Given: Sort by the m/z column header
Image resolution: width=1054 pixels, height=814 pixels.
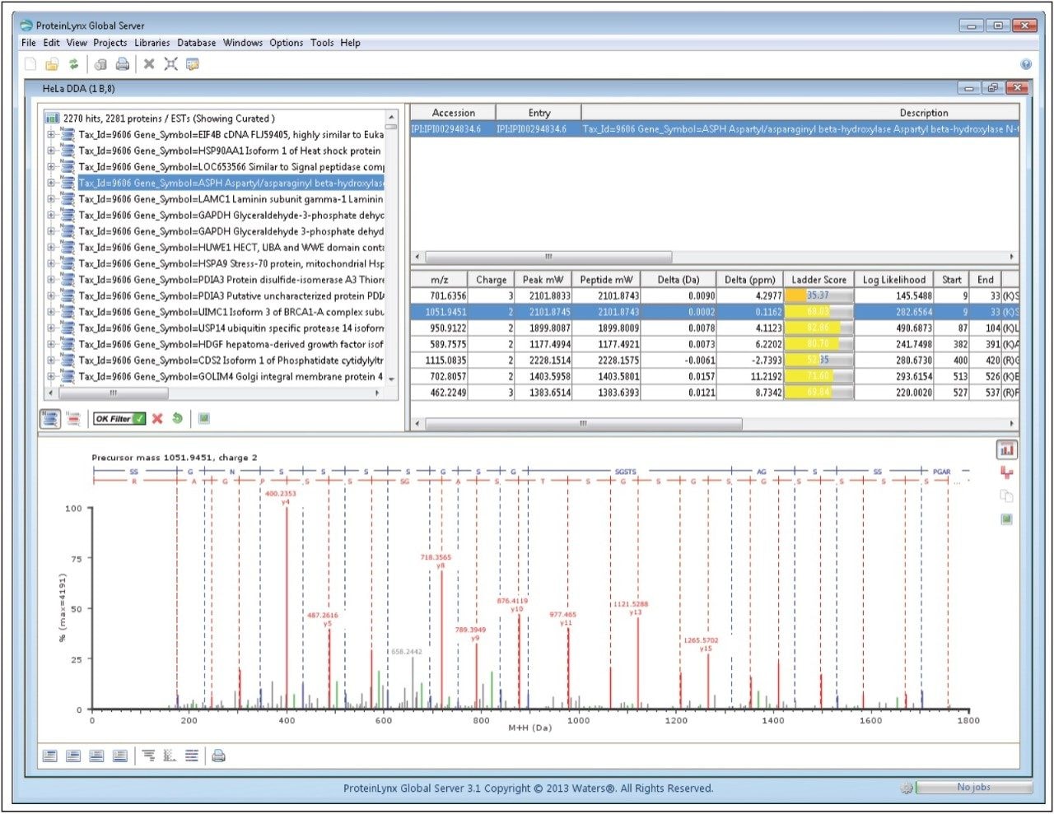Looking at the screenshot, I should (439, 280).
